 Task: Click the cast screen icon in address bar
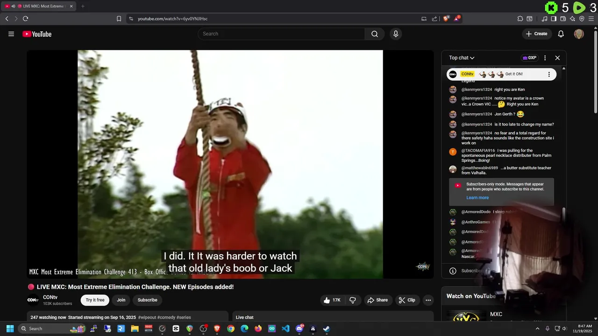424,19
